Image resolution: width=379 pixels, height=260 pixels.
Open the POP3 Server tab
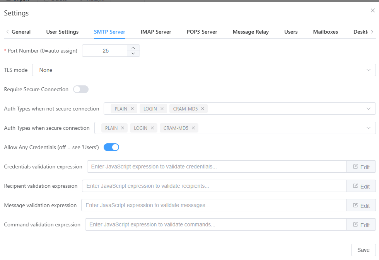coord(202,32)
